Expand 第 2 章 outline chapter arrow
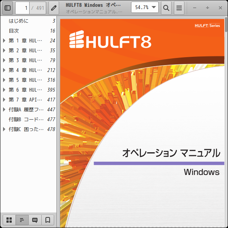The height and width of the screenshot is (228, 228). [4, 50]
